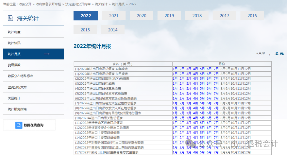
Task: Open 统计快讯 in the sidebar
Action: (x=14, y=43)
